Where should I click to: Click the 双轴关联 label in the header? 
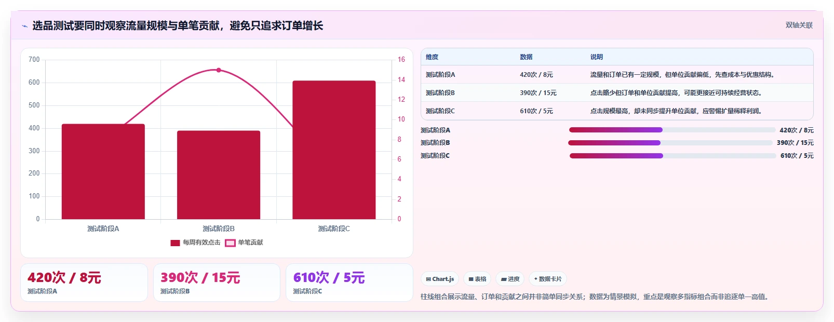coord(799,25)
